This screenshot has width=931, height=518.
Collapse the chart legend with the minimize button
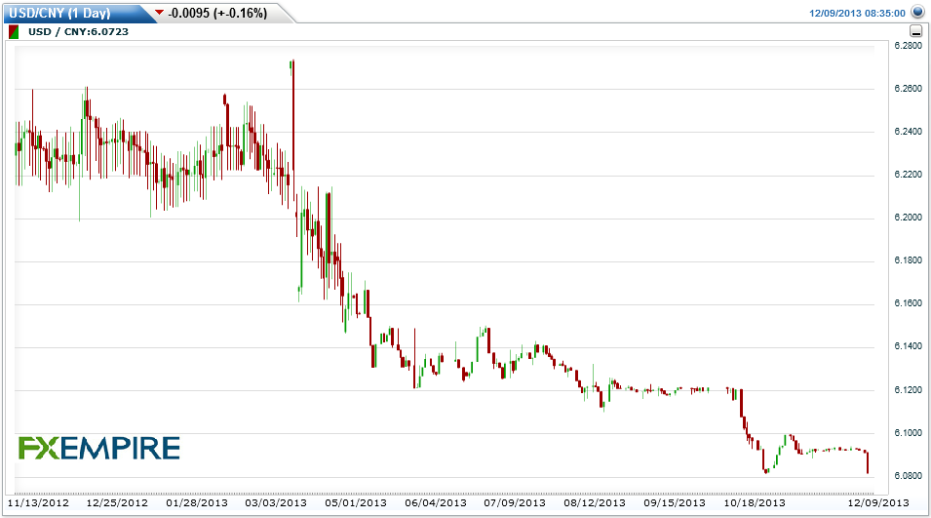tap(915, 31)
